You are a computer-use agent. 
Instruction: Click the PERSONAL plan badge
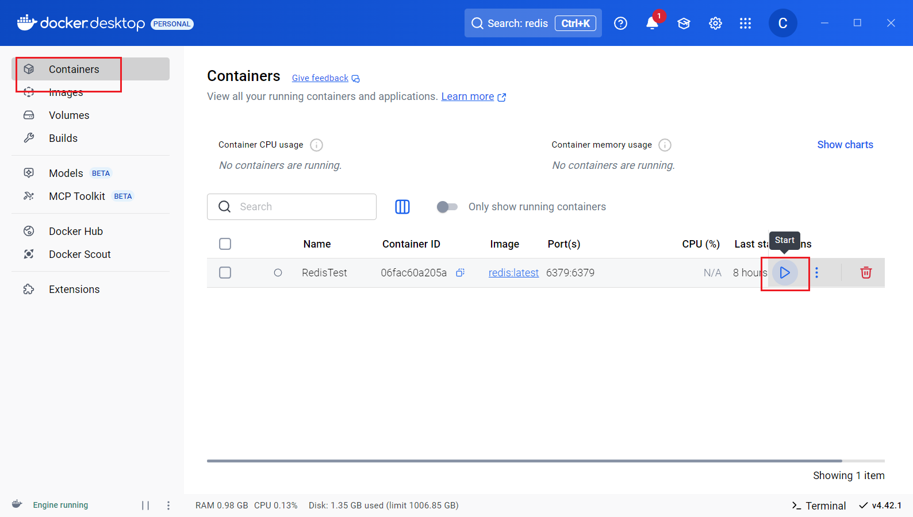[x=172, y=24]
